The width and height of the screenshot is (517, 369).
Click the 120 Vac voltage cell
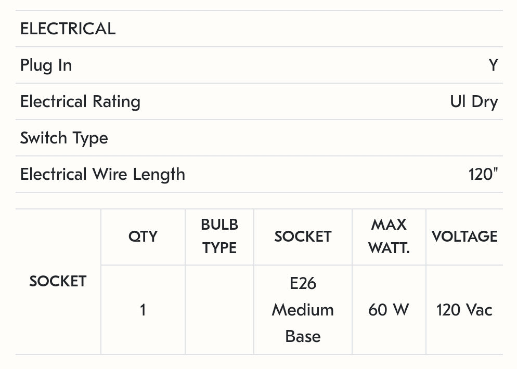pyautogui.click(x=464, y=310)
